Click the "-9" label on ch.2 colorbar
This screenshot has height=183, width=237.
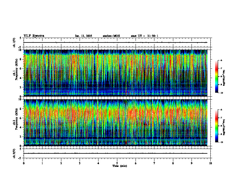(221, 134)
